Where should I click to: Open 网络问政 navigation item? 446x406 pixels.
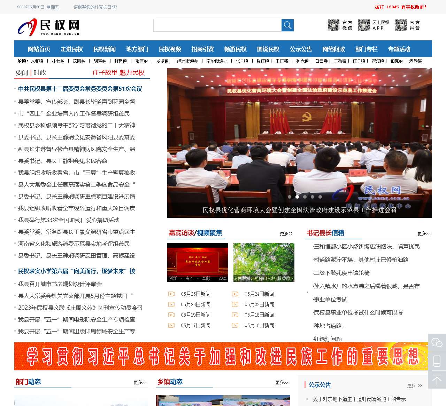[334, 49]
